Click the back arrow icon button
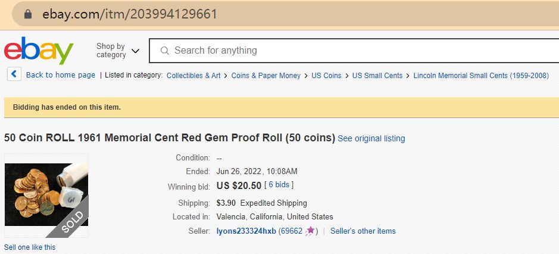 tap(14, 75)
